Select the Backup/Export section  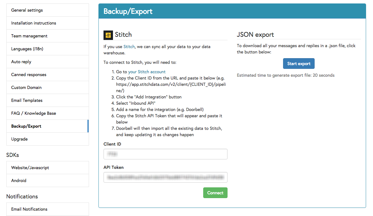26,126
